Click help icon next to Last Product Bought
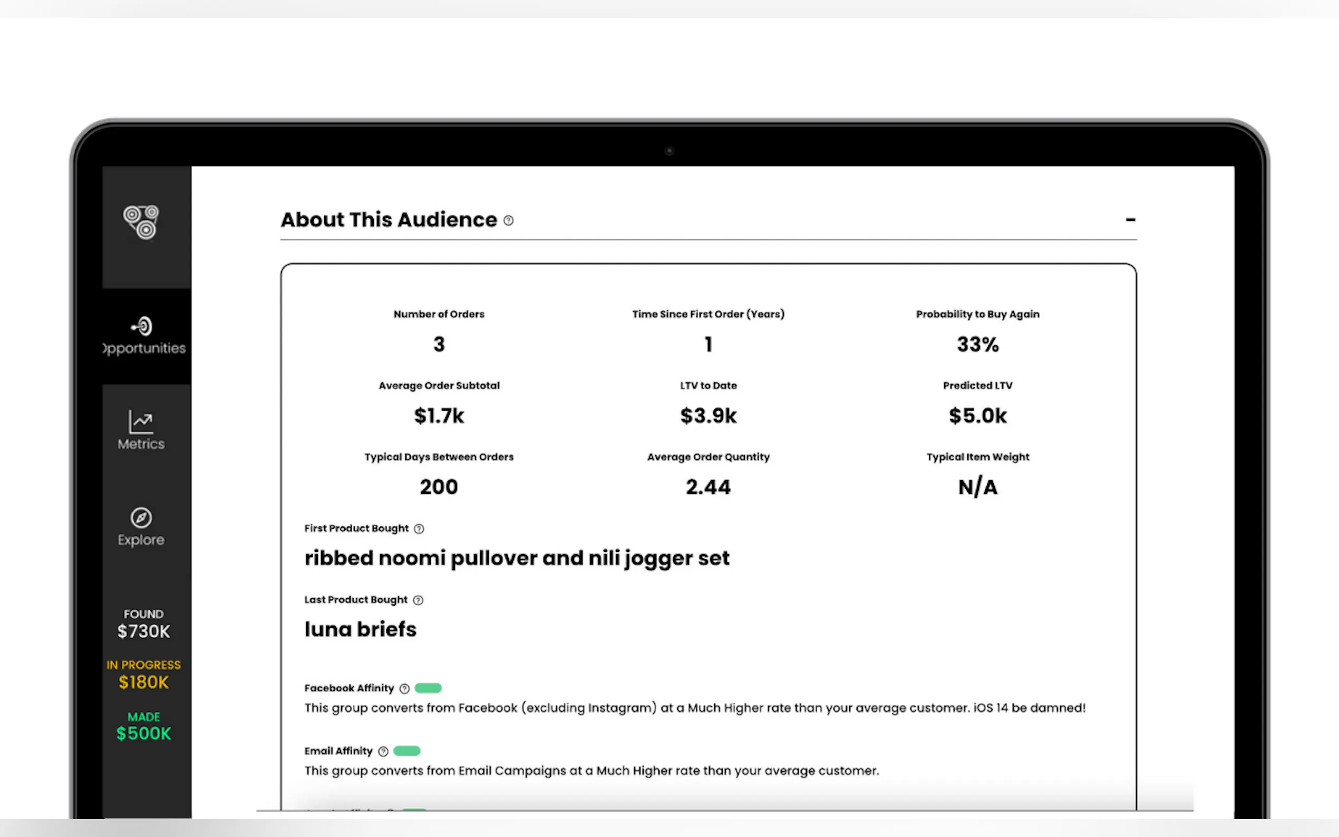This screenshot has width=1339, height=837. 419,600
